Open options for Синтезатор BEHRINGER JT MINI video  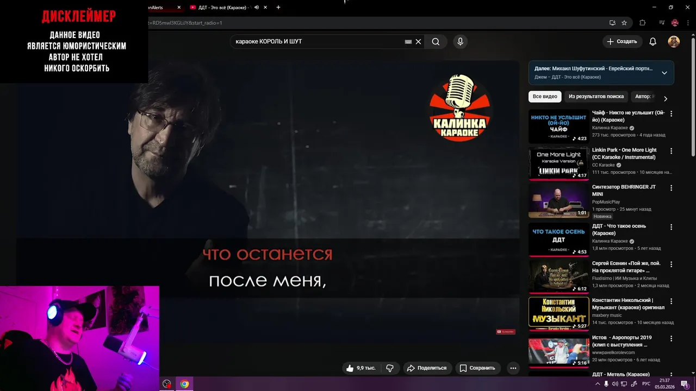(x=671, y=188)
